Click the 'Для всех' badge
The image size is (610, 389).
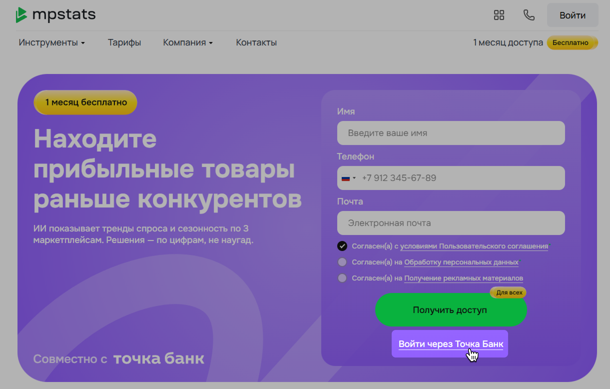pos(509,292)
